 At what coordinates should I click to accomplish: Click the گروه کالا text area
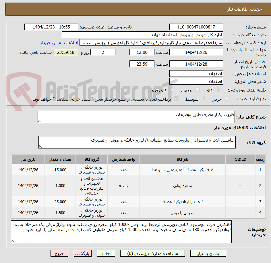[x=137, y=142]
